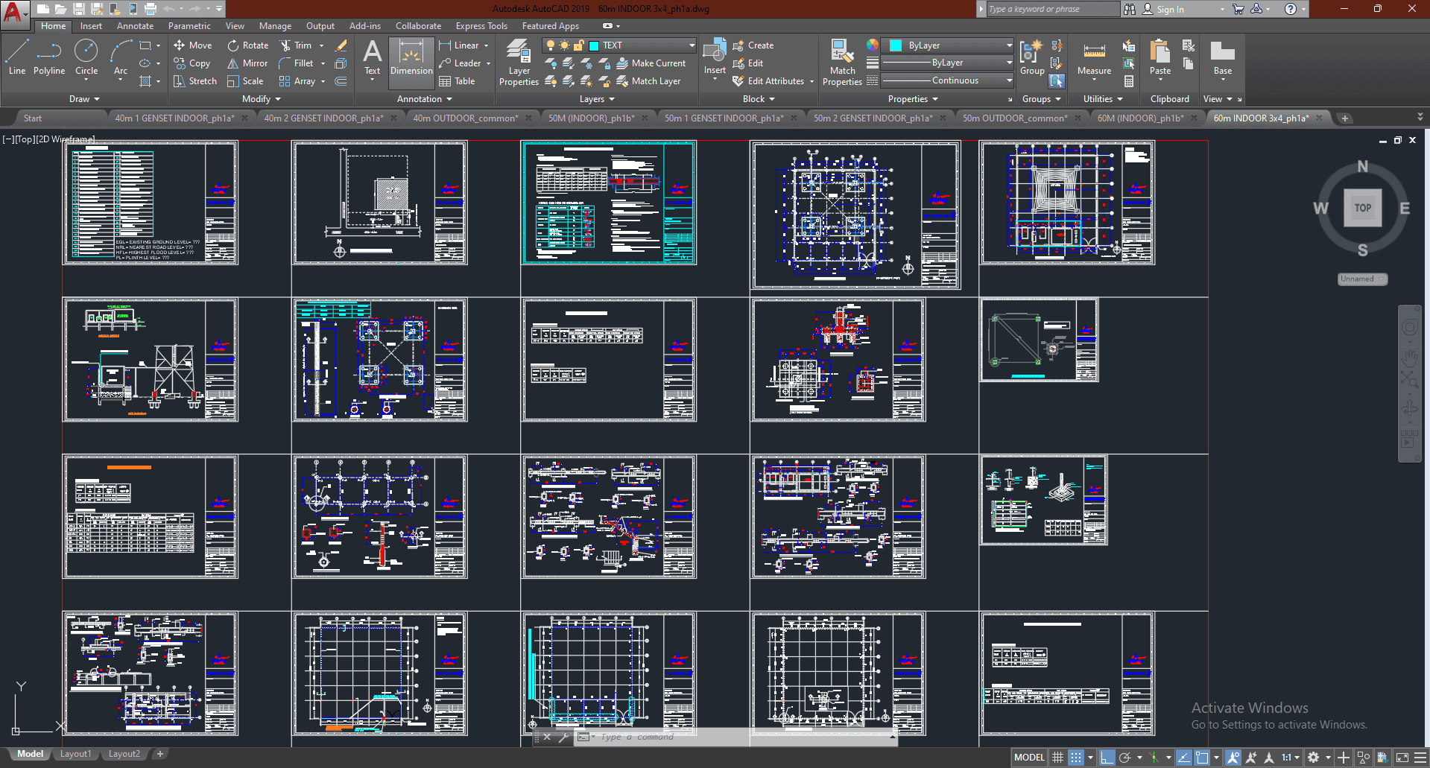Insert a Table from Annotation panel
Viewport: 1430px width, 768px height.
point(457,81)
